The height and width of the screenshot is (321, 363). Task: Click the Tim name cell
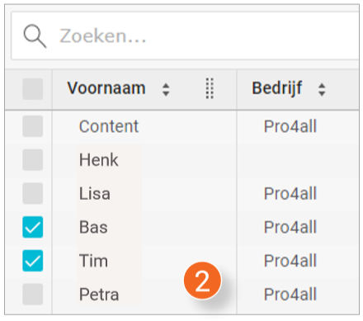[93, 261]
